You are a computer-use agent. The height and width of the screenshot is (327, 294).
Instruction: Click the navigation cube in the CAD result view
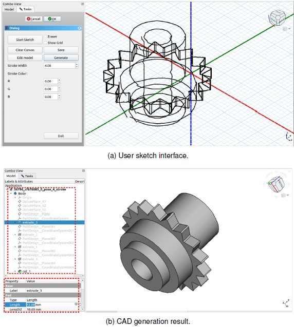[x=276, y=184]
